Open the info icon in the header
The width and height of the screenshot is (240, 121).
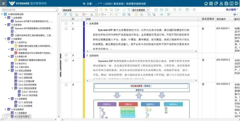231,3
